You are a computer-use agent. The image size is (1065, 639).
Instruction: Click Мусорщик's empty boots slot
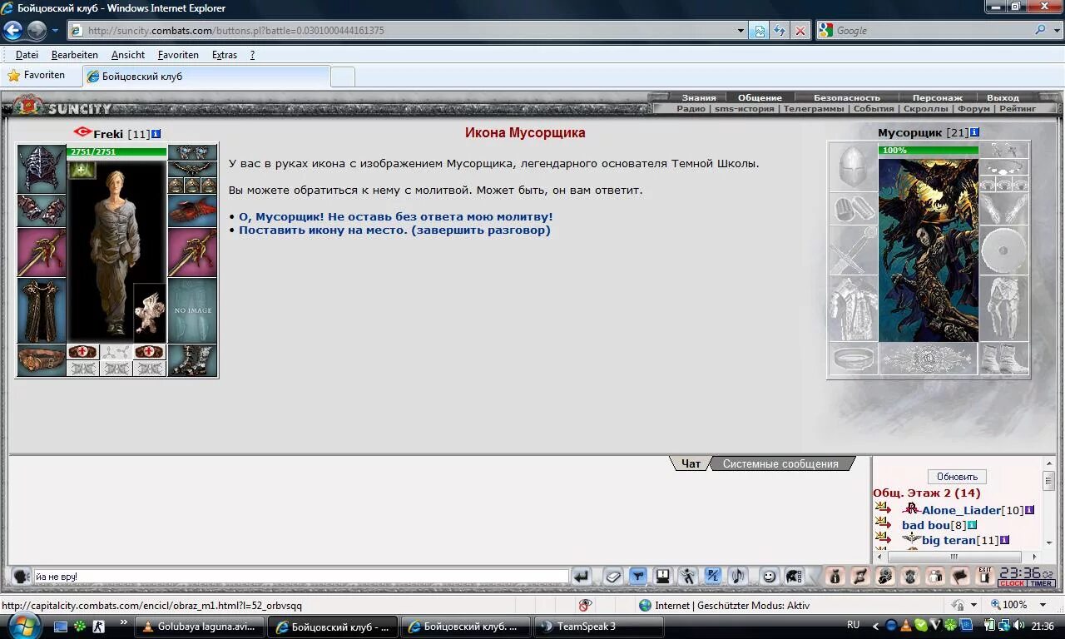pos(1004,359)
